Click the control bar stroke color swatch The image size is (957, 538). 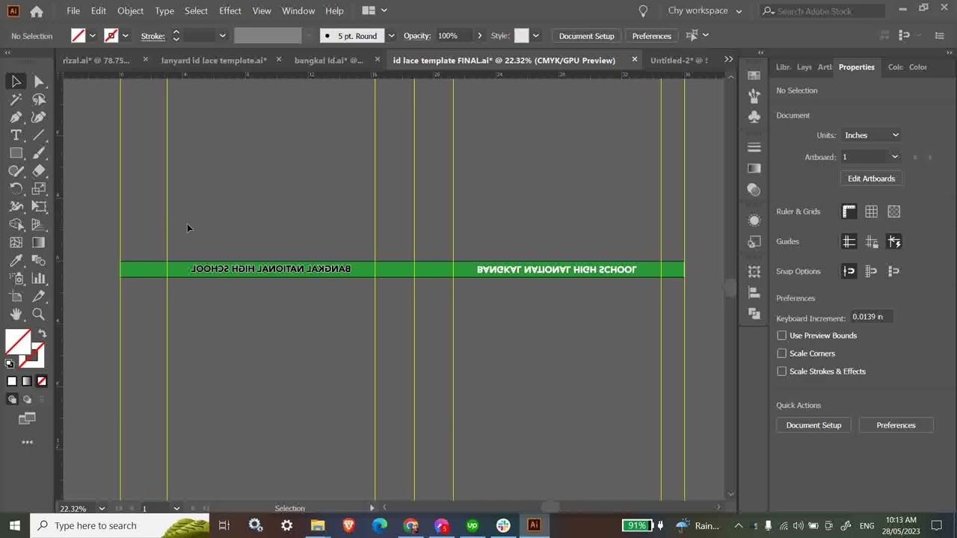click(x=111, y=36)
